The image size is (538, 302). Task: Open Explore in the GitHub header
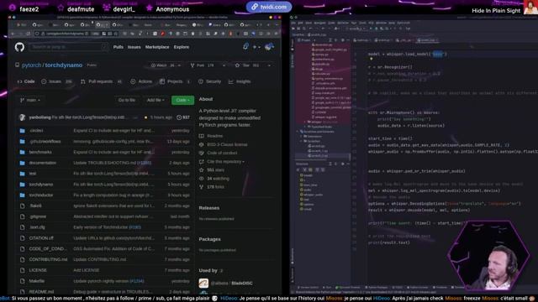click(x=182, y=47)
